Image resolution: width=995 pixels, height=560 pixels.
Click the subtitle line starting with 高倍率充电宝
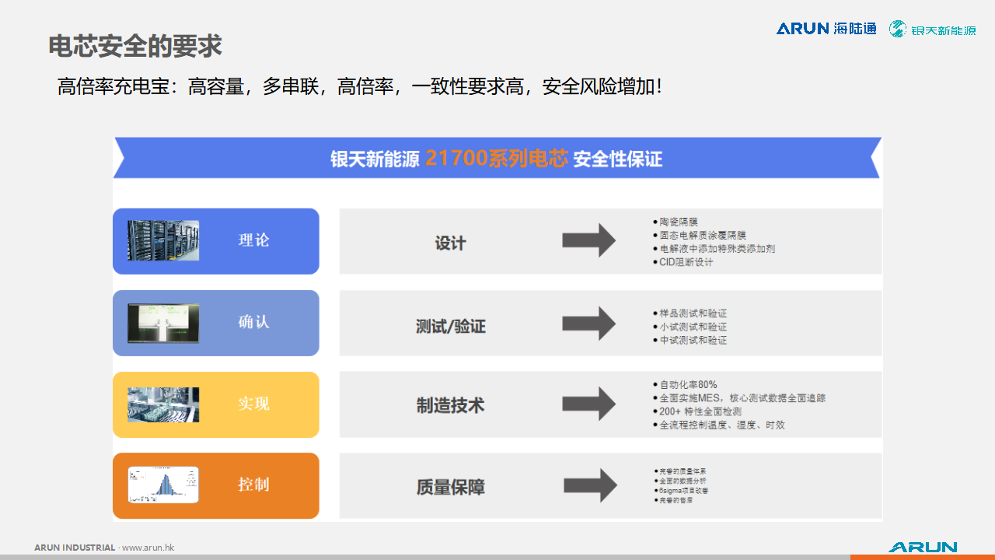tap(360, 86)
